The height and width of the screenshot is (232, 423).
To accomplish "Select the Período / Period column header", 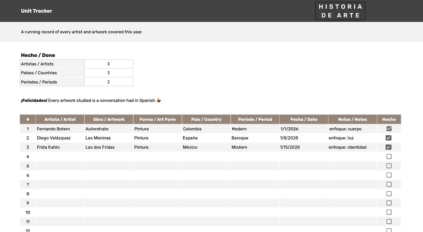I will (255, 119).
